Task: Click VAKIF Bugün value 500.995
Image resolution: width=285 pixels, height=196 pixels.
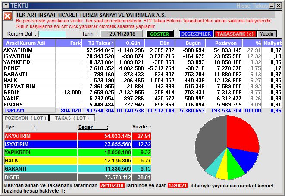Action: (x=194, y=99)
